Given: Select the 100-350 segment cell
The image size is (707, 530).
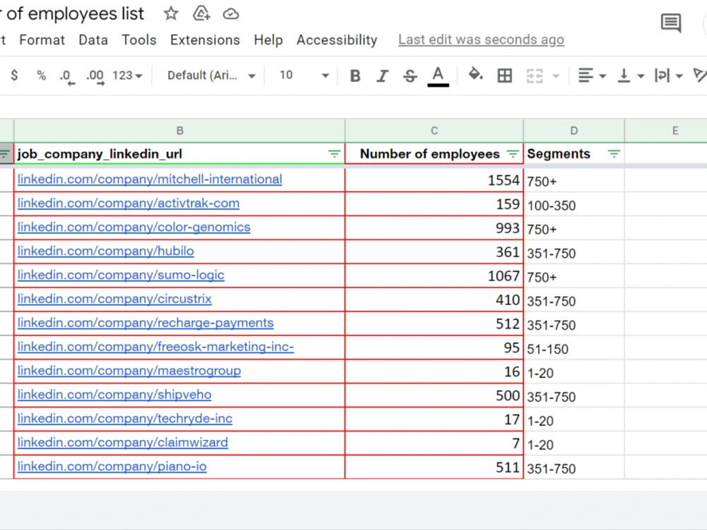Looking at the screenshot, I should (x=574, y=204).
